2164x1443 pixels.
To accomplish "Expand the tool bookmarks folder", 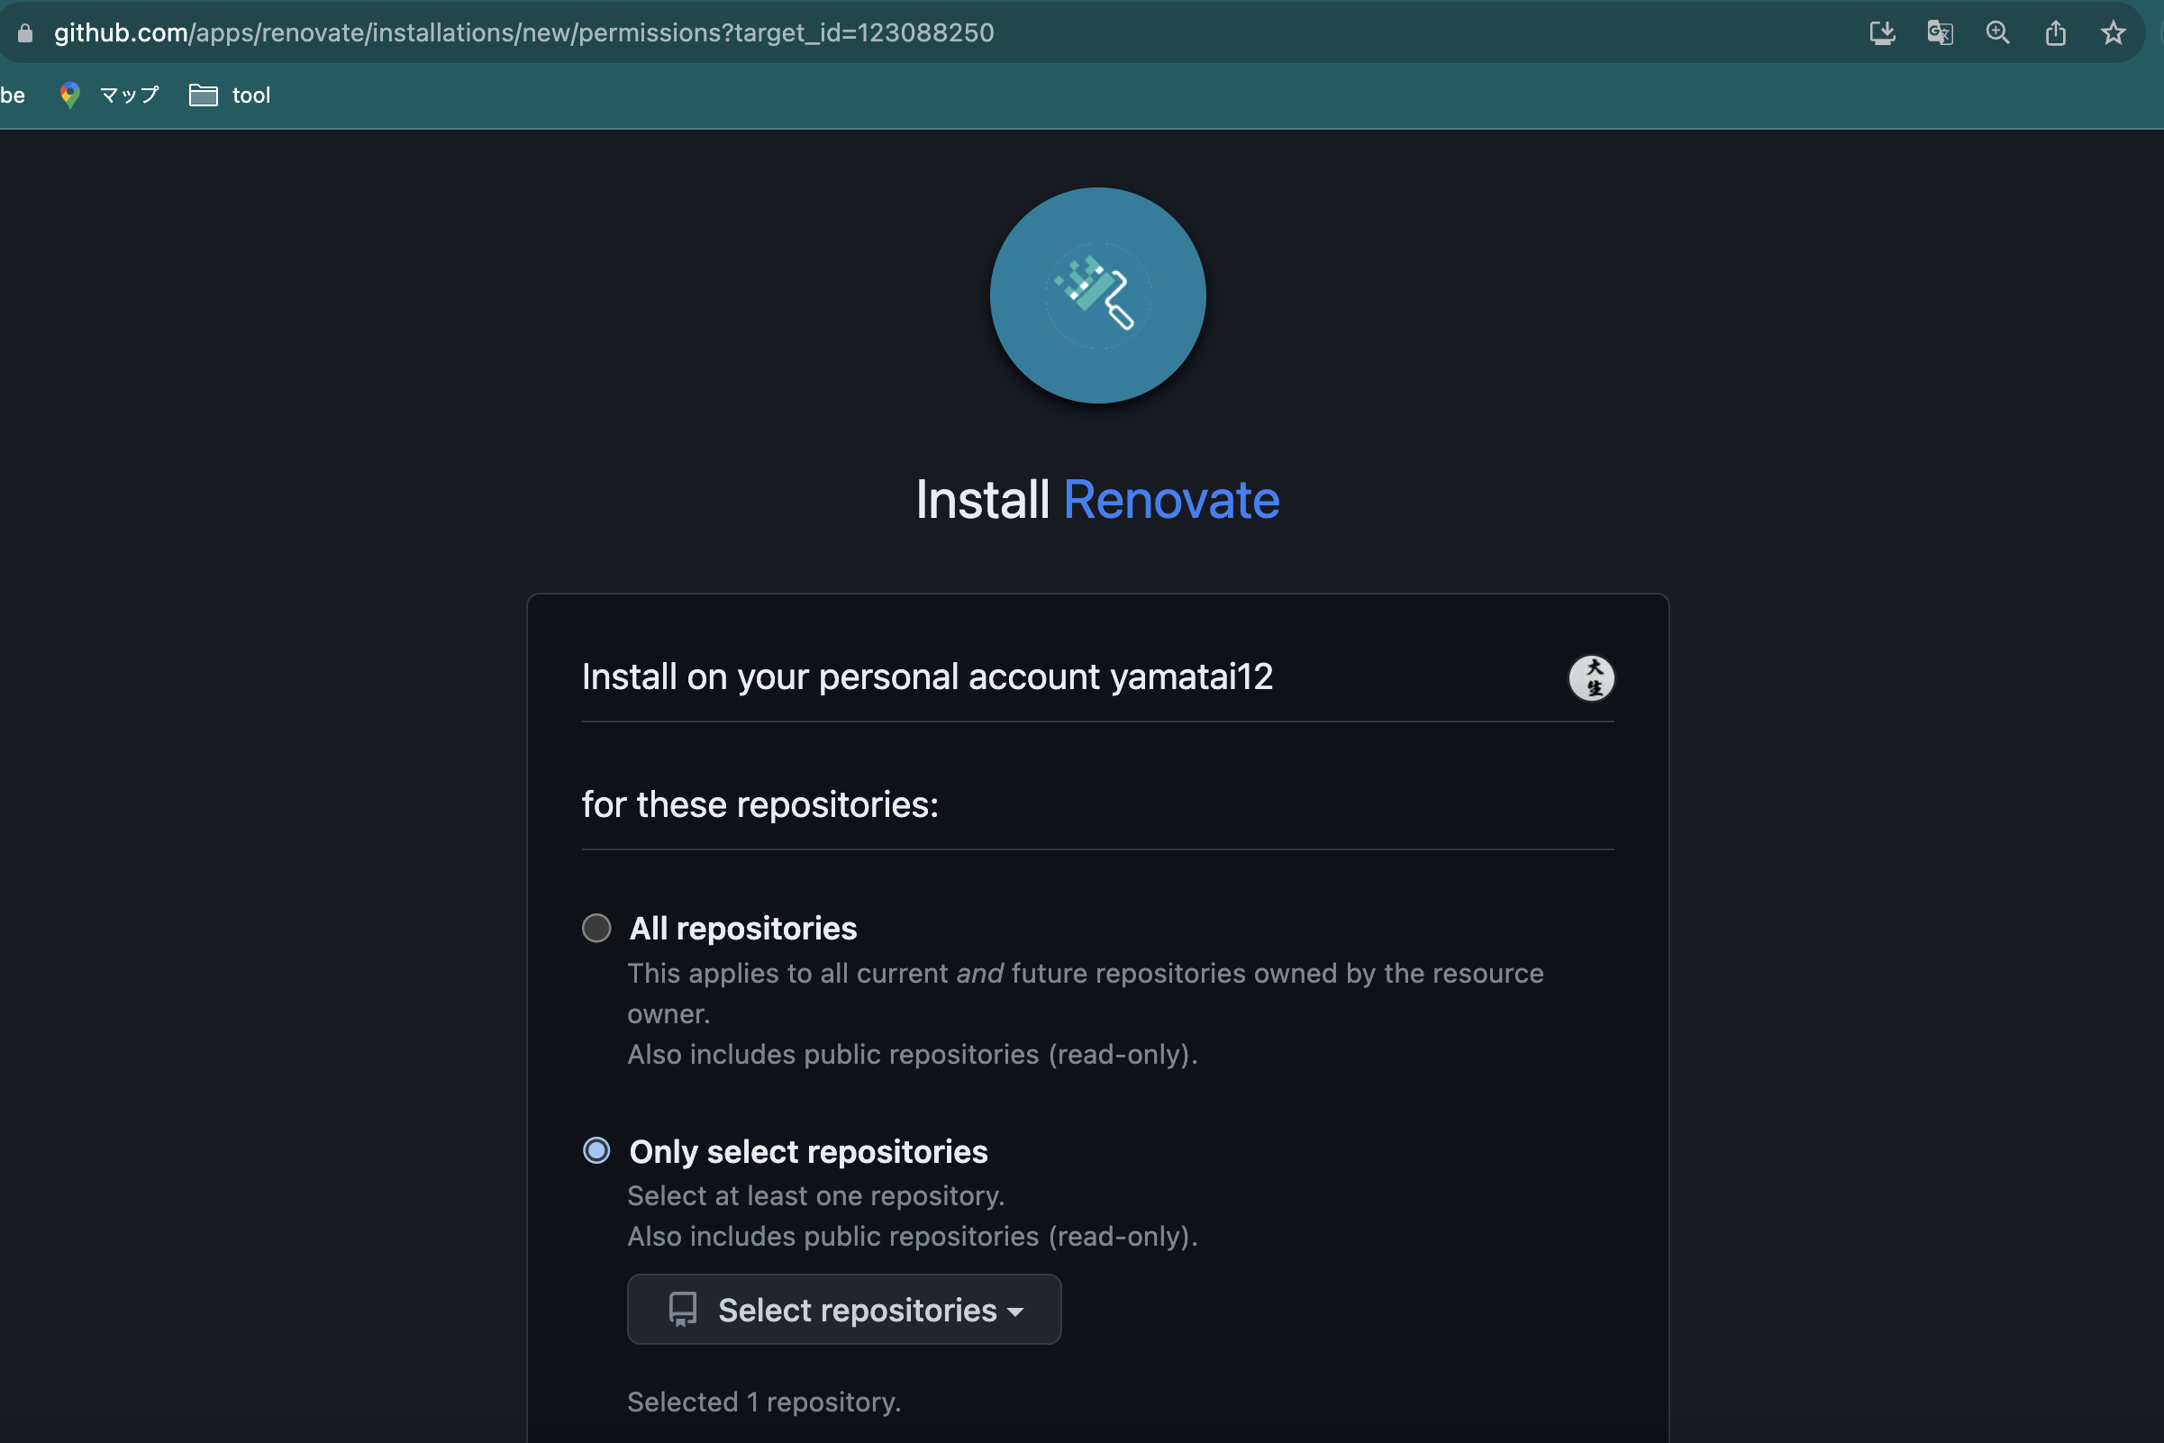I will click(228, 94).
